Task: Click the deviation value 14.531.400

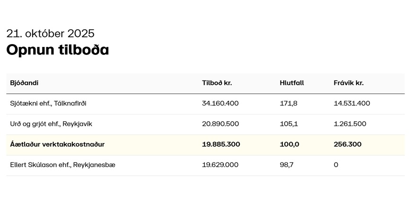Action: point(351,103)
